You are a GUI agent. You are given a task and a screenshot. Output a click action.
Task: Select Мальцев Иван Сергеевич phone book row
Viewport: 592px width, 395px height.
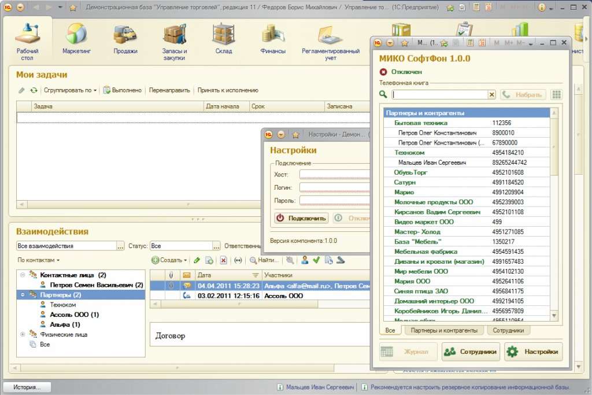(467, 163)
